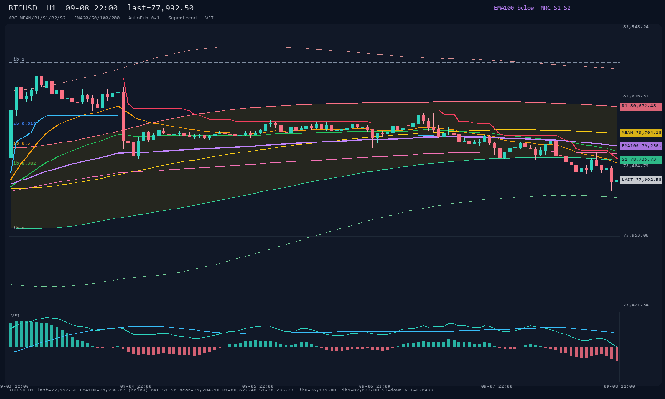
Task: Select the MRC MEAN/R1/S1/R2/S2 indicator label
Action: coord(37,18)
